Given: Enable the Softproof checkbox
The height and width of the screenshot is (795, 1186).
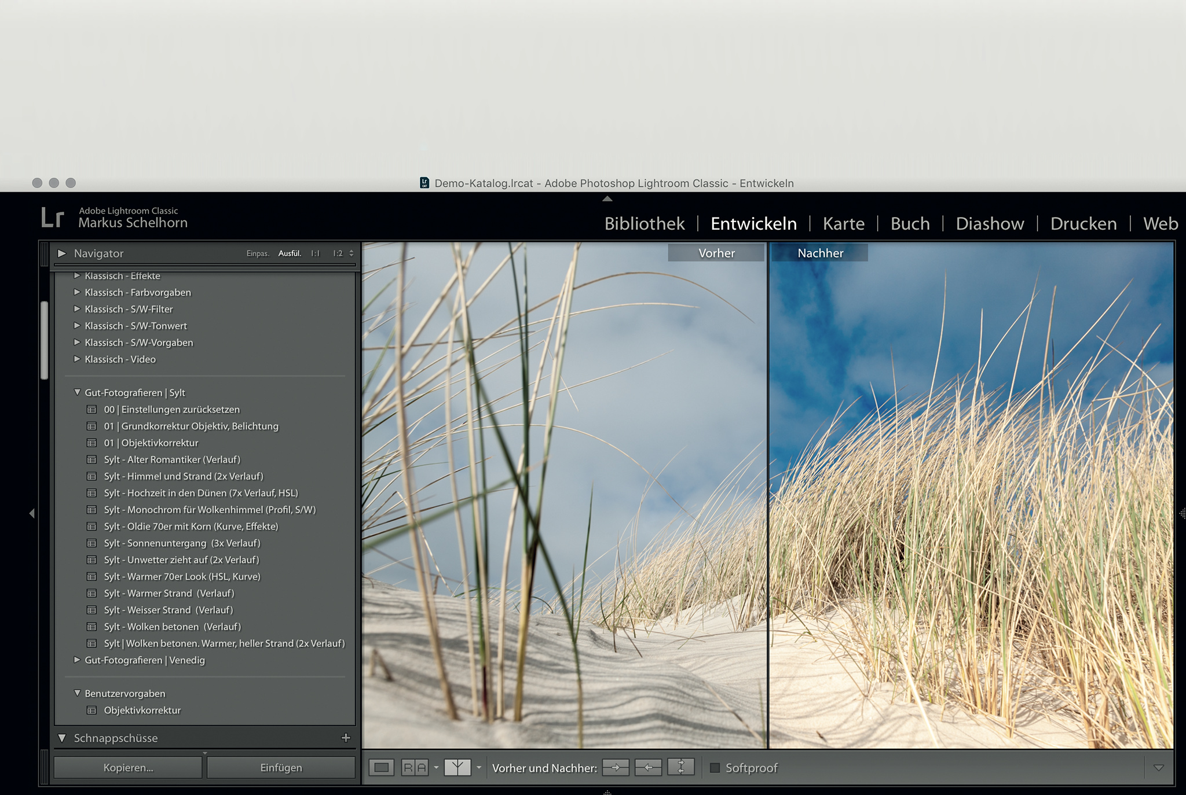Looking at the screenshot, I should click(x=715, y=768).
